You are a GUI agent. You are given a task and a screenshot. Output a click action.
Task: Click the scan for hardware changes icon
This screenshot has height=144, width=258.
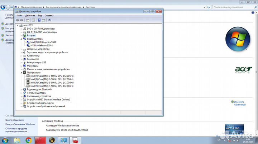[x=49, y=20]
